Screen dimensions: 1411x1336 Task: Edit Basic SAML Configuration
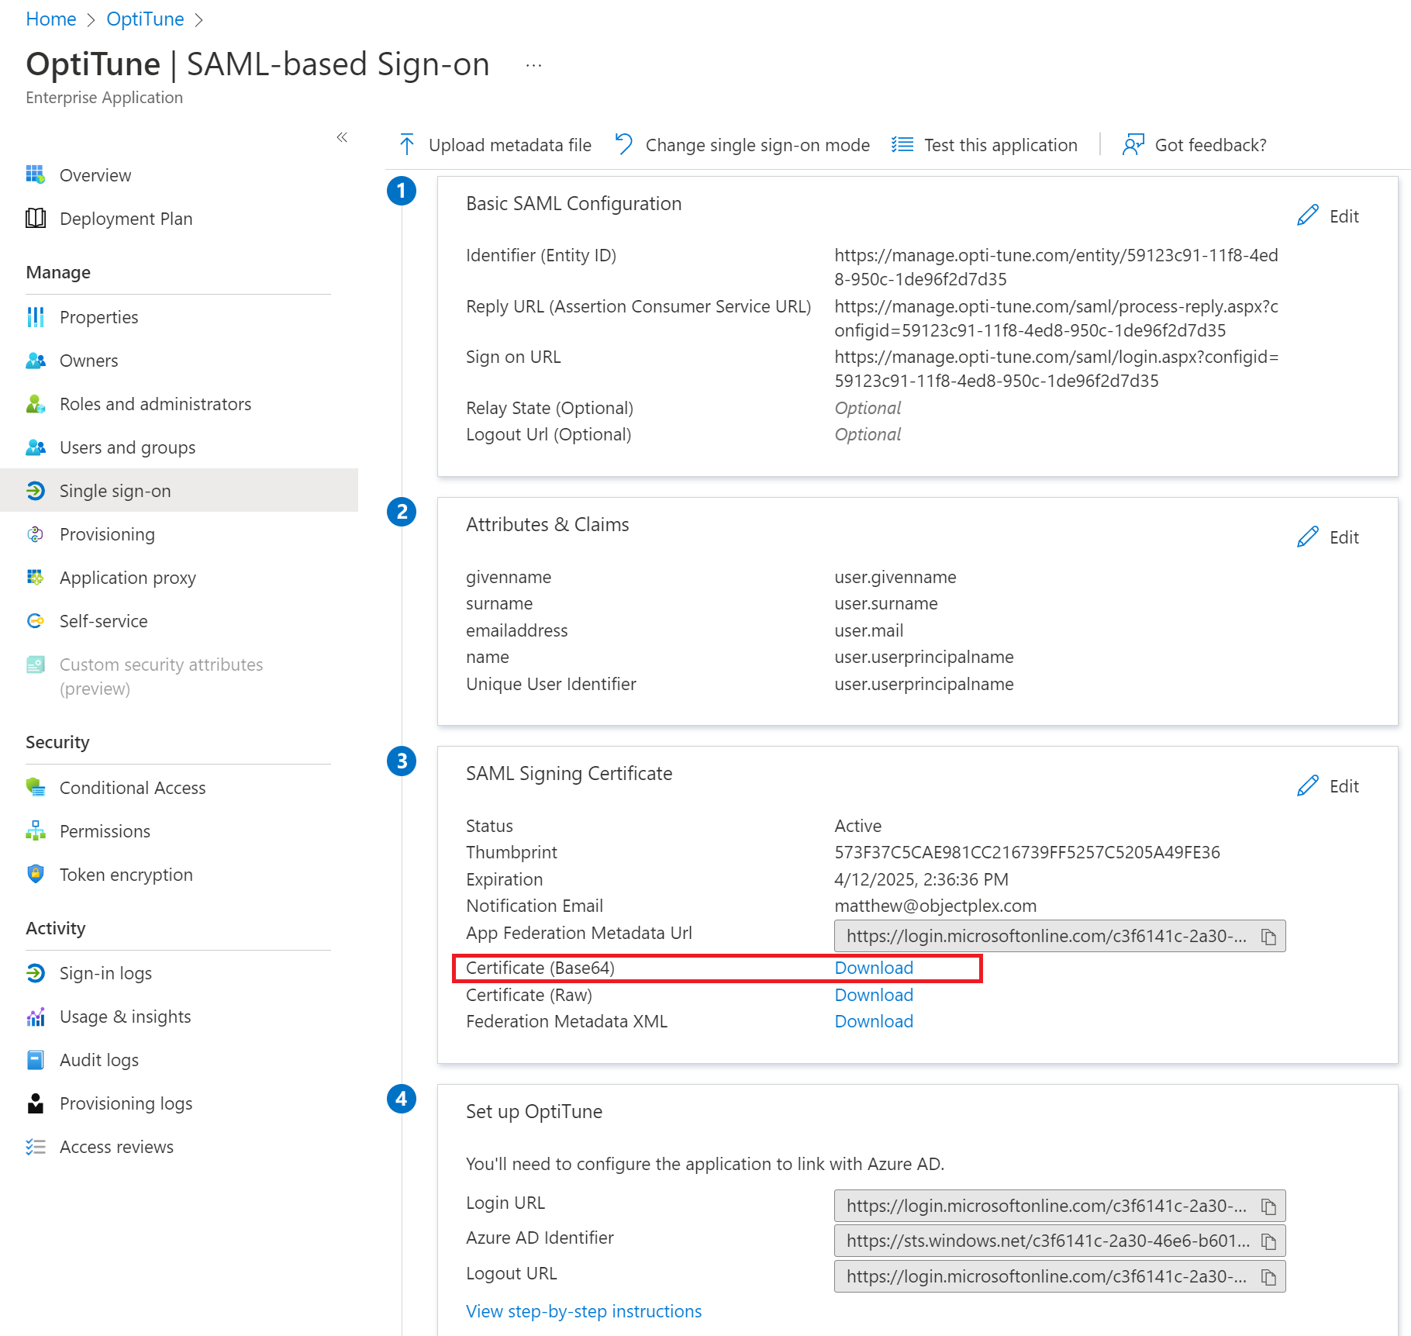(1328, 216)
